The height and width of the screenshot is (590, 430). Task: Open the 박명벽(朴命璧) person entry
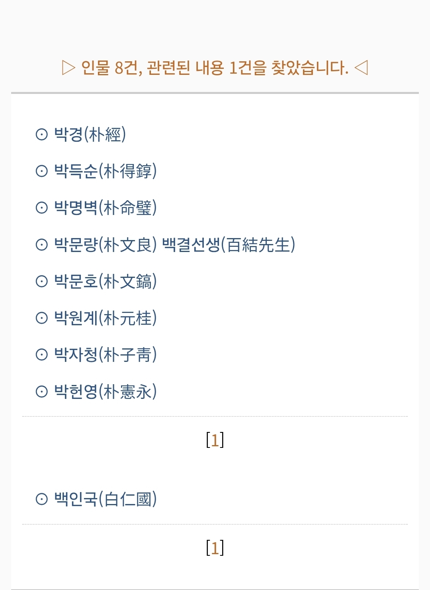click(x=106, y=208)
